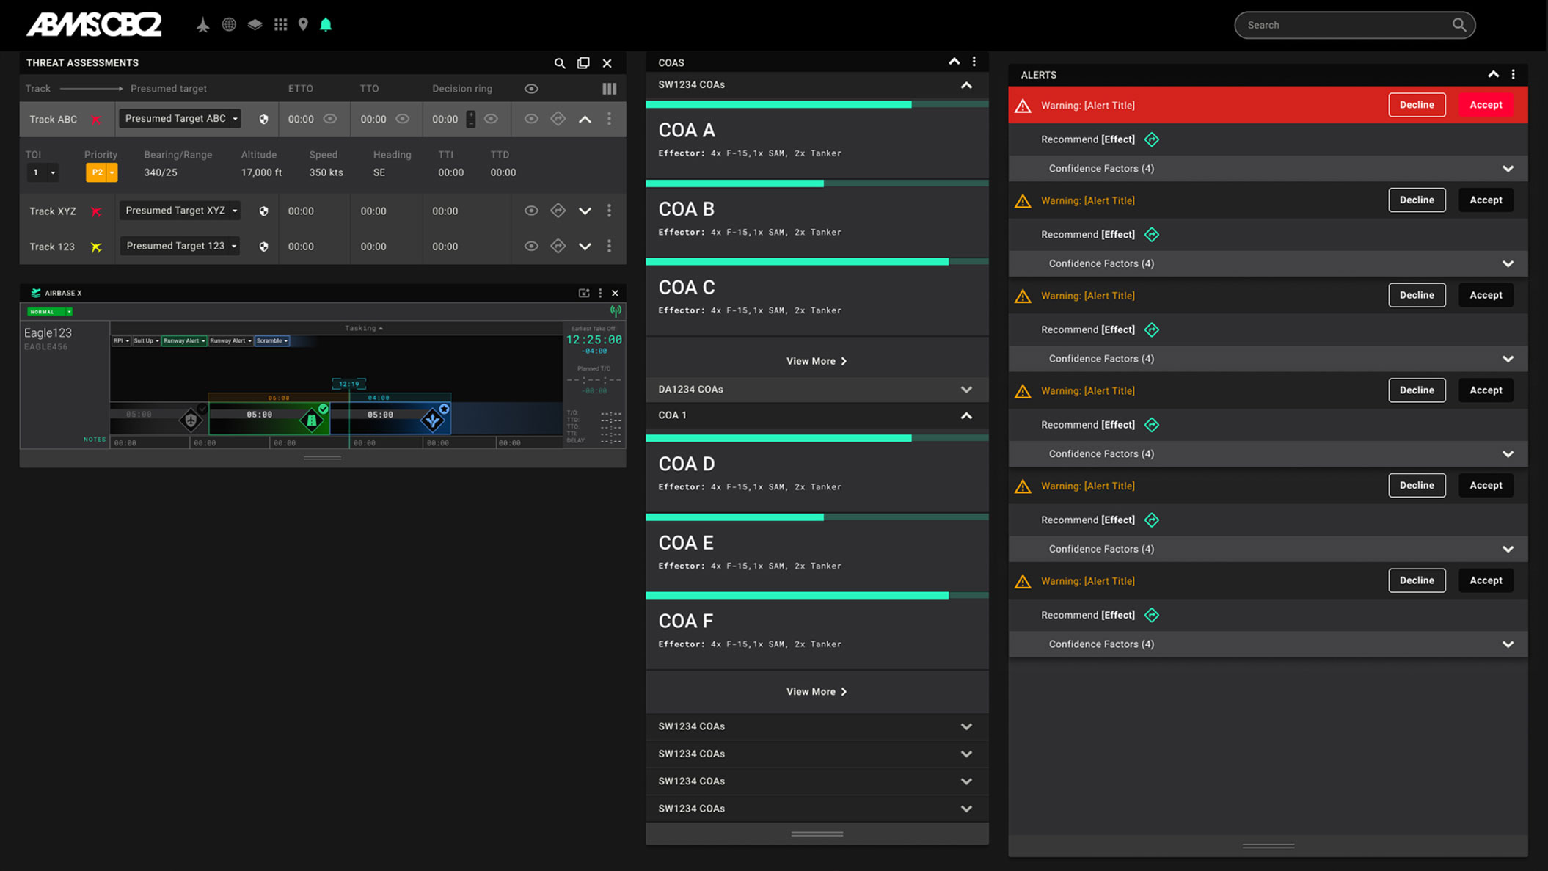Screen dimensions: 1548x871
Task: Open the Presumed Target XYZ dropdown
Action: (180, 211)
